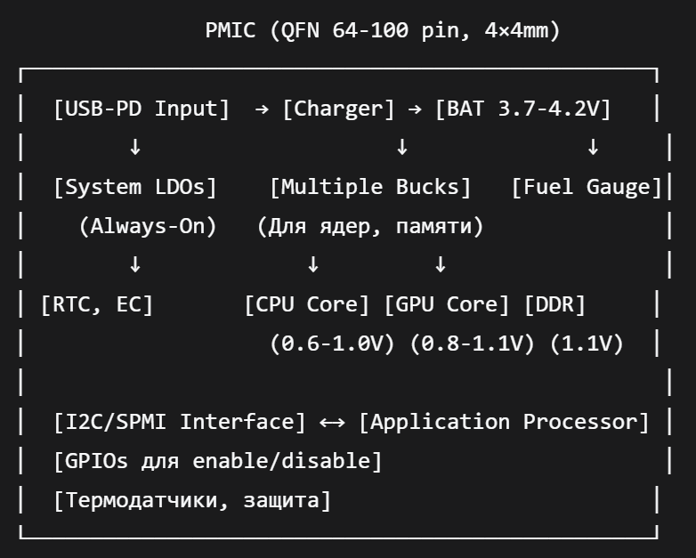The image size is (696, 558).
Task: Click the Fuel Gauge block
Action: pos(587,187)
